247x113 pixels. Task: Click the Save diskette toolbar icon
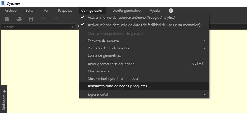(31, 19)
